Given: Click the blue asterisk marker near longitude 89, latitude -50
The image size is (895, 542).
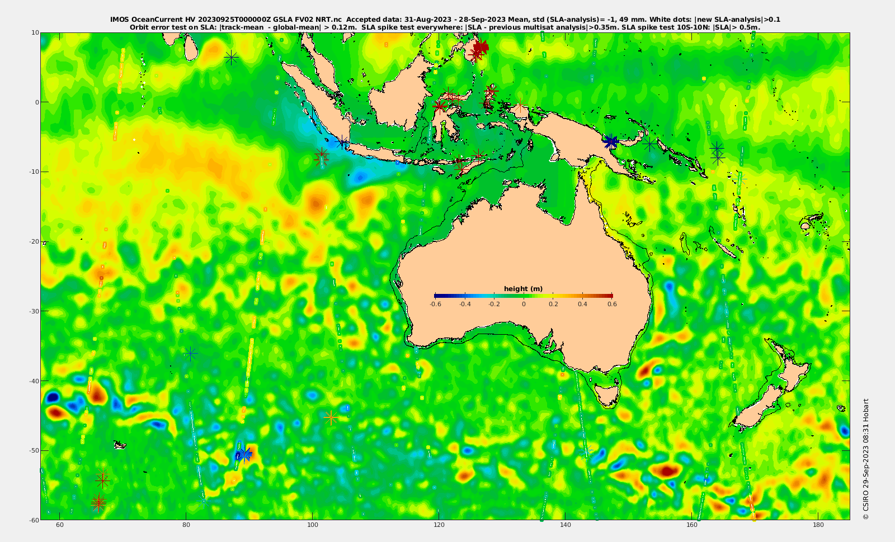Looking at the screenshot, I should coord(243,454).
